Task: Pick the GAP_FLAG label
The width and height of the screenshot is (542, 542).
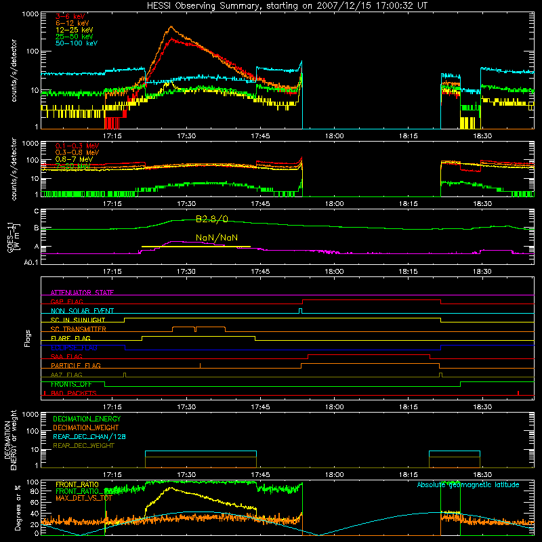Action: point(66,301)
